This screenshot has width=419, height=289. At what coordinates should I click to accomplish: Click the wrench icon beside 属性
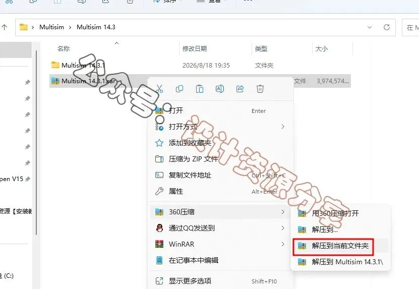[159, 191]
